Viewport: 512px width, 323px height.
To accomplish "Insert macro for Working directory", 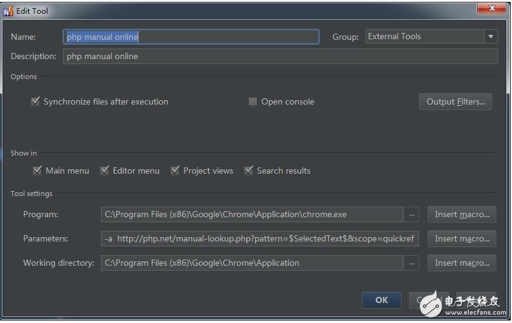I will (x=462, y=263).
